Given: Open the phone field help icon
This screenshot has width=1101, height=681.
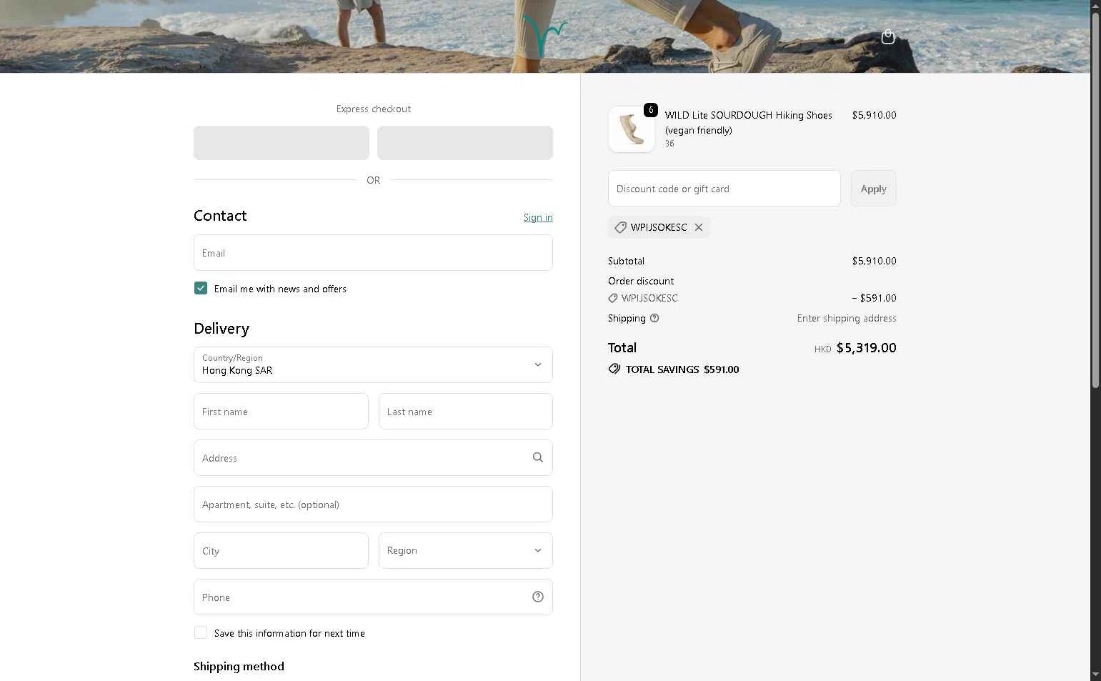Looking at the screenshot, I should point(538,597).
